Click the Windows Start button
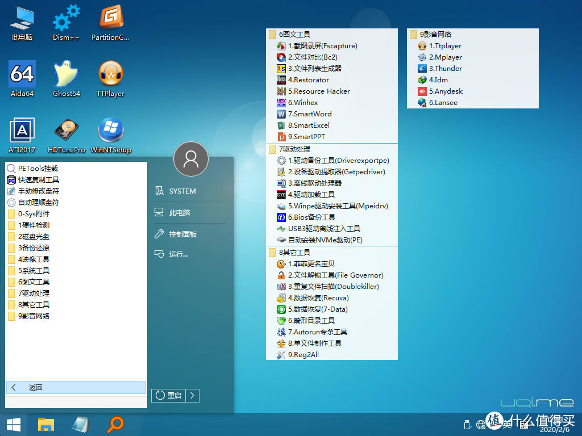This screenshot has width=582, height=436. (x=14, y=424)
